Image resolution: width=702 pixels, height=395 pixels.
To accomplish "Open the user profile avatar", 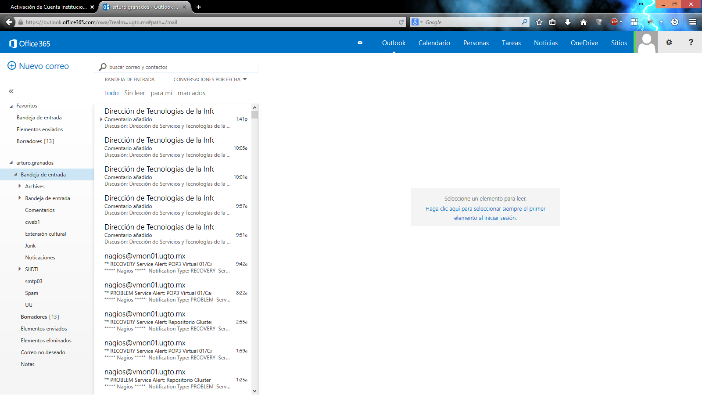I will [646, 43].
